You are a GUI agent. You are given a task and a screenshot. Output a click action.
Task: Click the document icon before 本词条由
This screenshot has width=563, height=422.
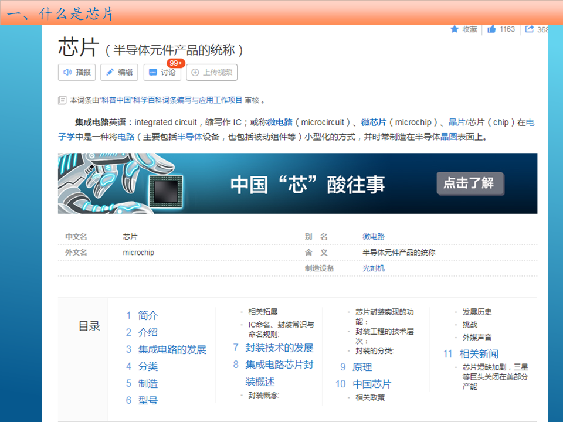point(62,100)
